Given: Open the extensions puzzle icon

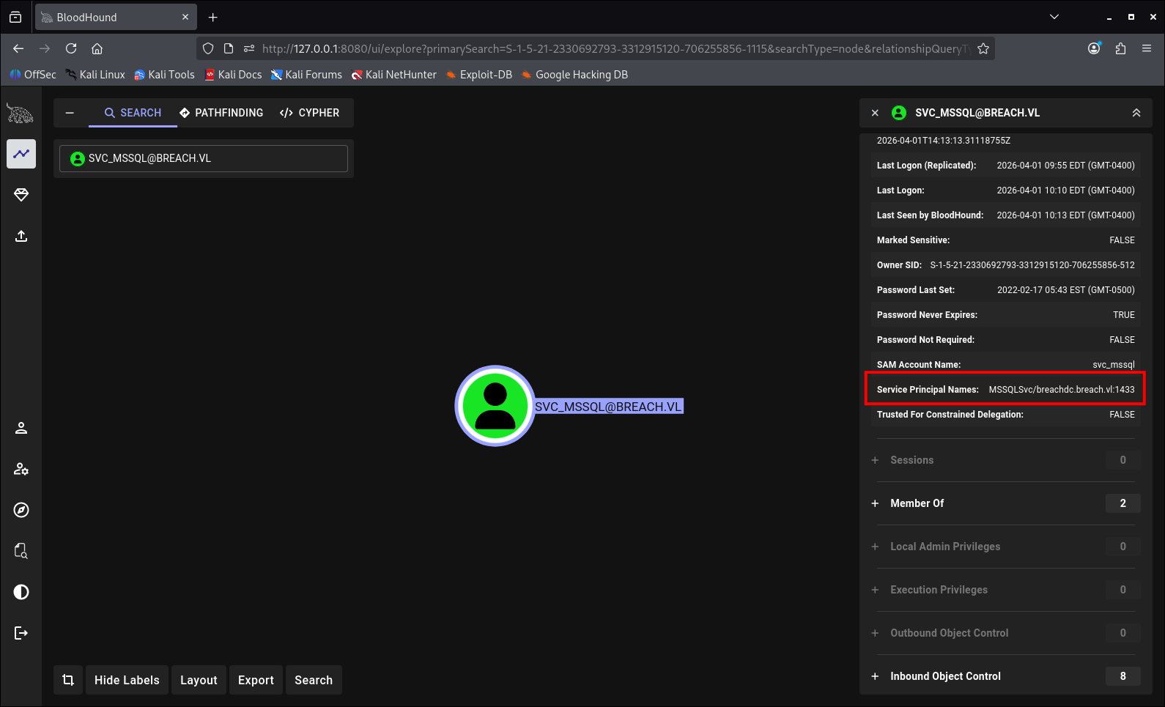Looking at the screenshot, I should click(x=1120, y=48).
